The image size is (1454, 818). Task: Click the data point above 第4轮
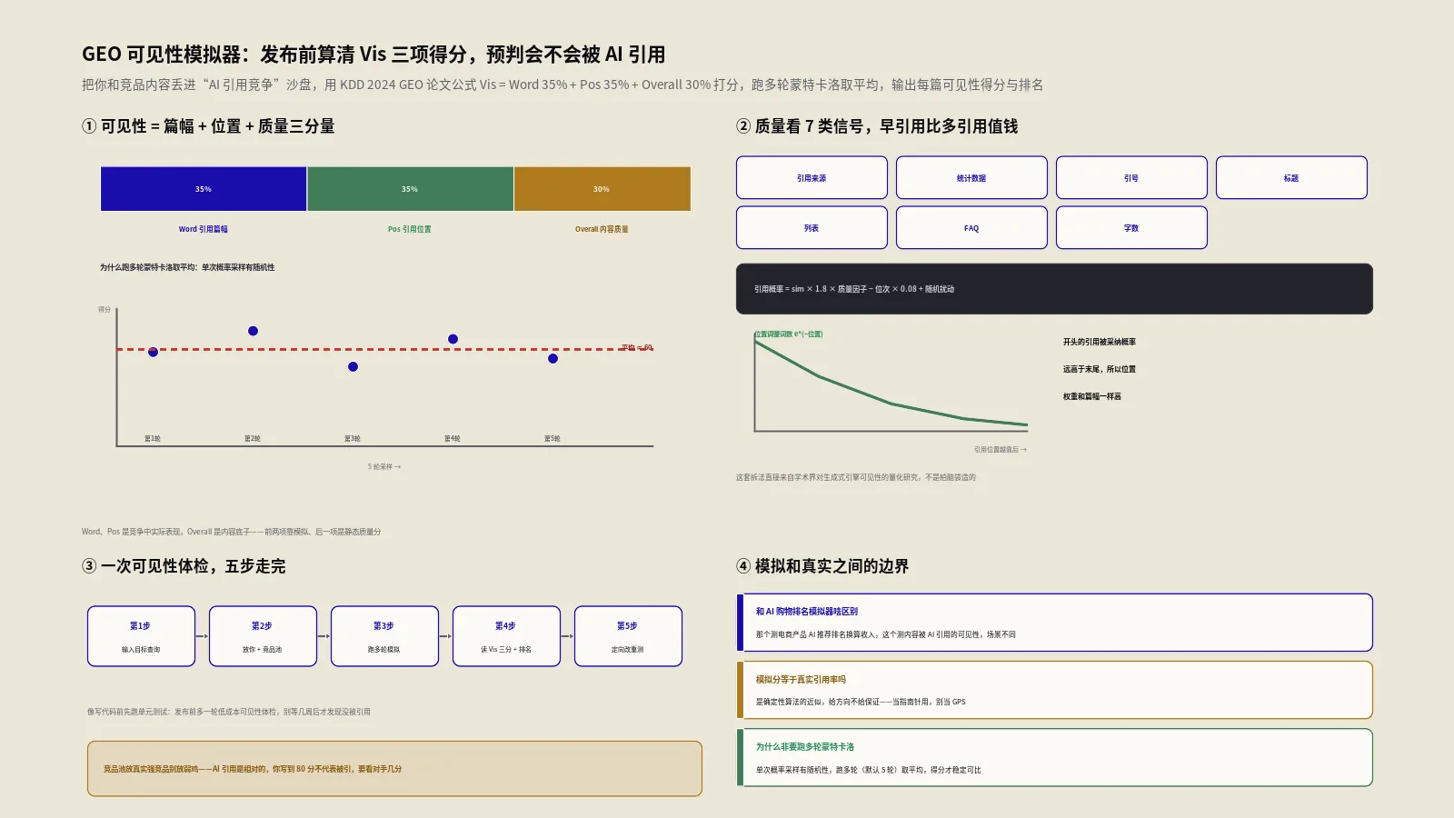(453, 339)
